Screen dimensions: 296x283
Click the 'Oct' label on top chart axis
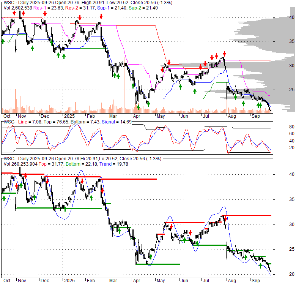(7, 116)
